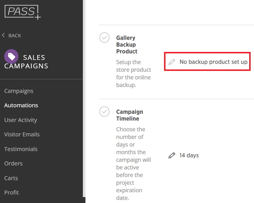View the Orders page
This screenshot has height=203, width=254.
[13, 163]
